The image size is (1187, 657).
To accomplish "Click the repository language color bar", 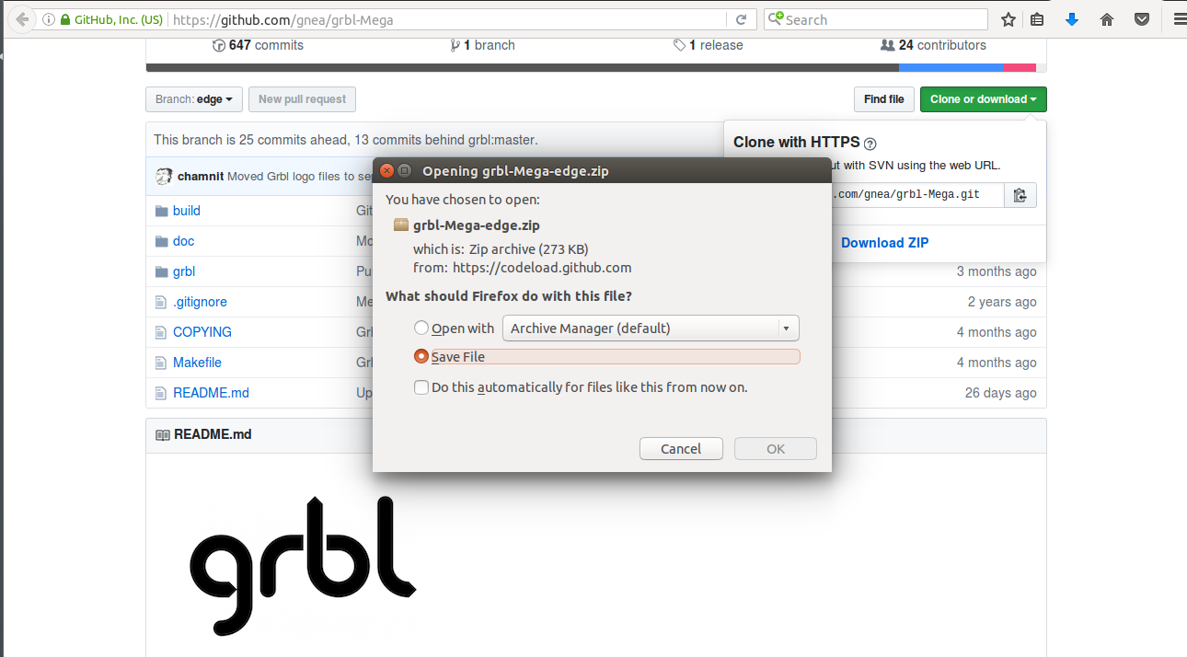I will point(596,68).
